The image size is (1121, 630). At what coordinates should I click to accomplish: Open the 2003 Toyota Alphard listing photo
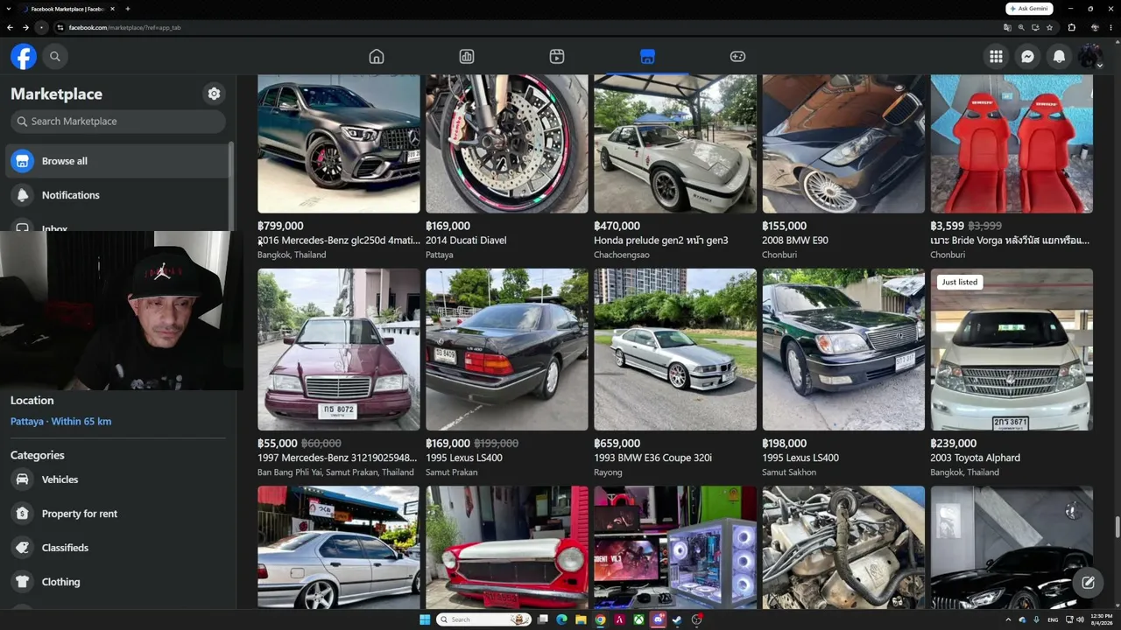[x=1012, y=350]
